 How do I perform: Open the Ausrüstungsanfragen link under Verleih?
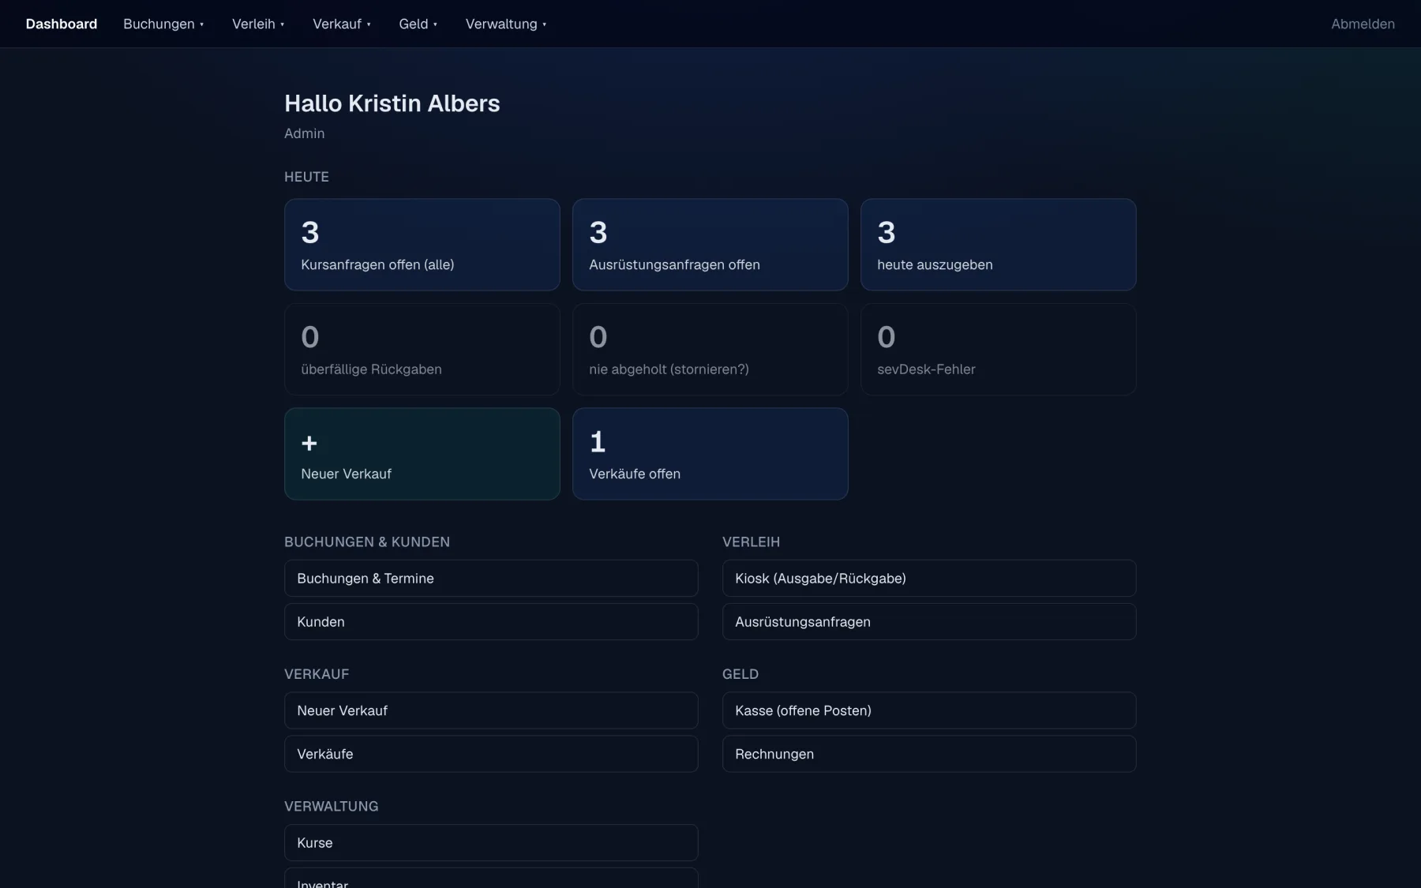(929, 622)
